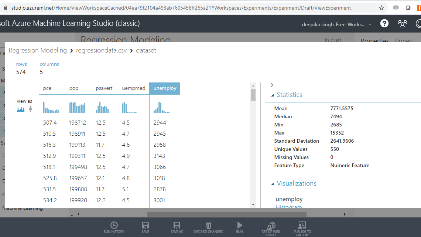
Task: Collapse the right details pane chevron
Action: coord(272,85)
